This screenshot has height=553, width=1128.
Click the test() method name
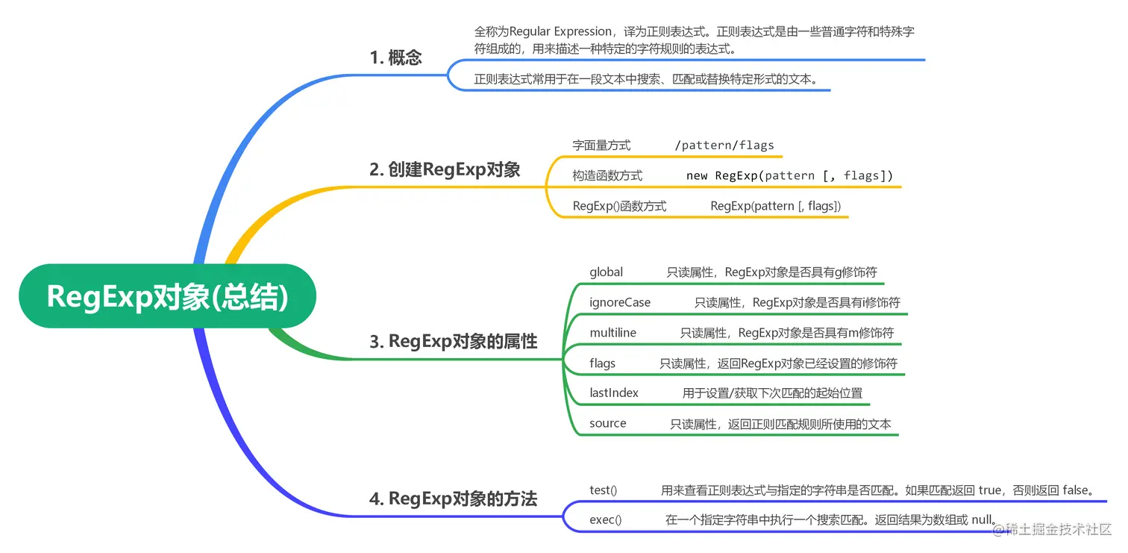point(604,490)
